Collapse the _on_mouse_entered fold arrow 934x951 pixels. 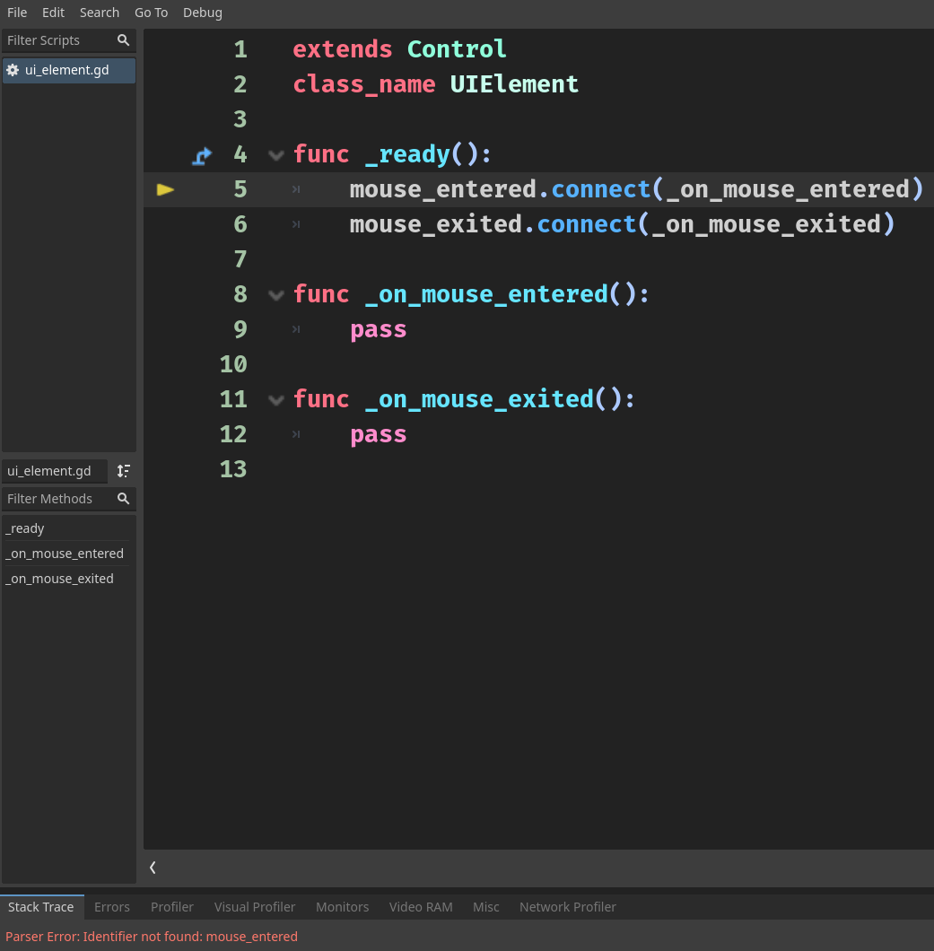[275, 294]
